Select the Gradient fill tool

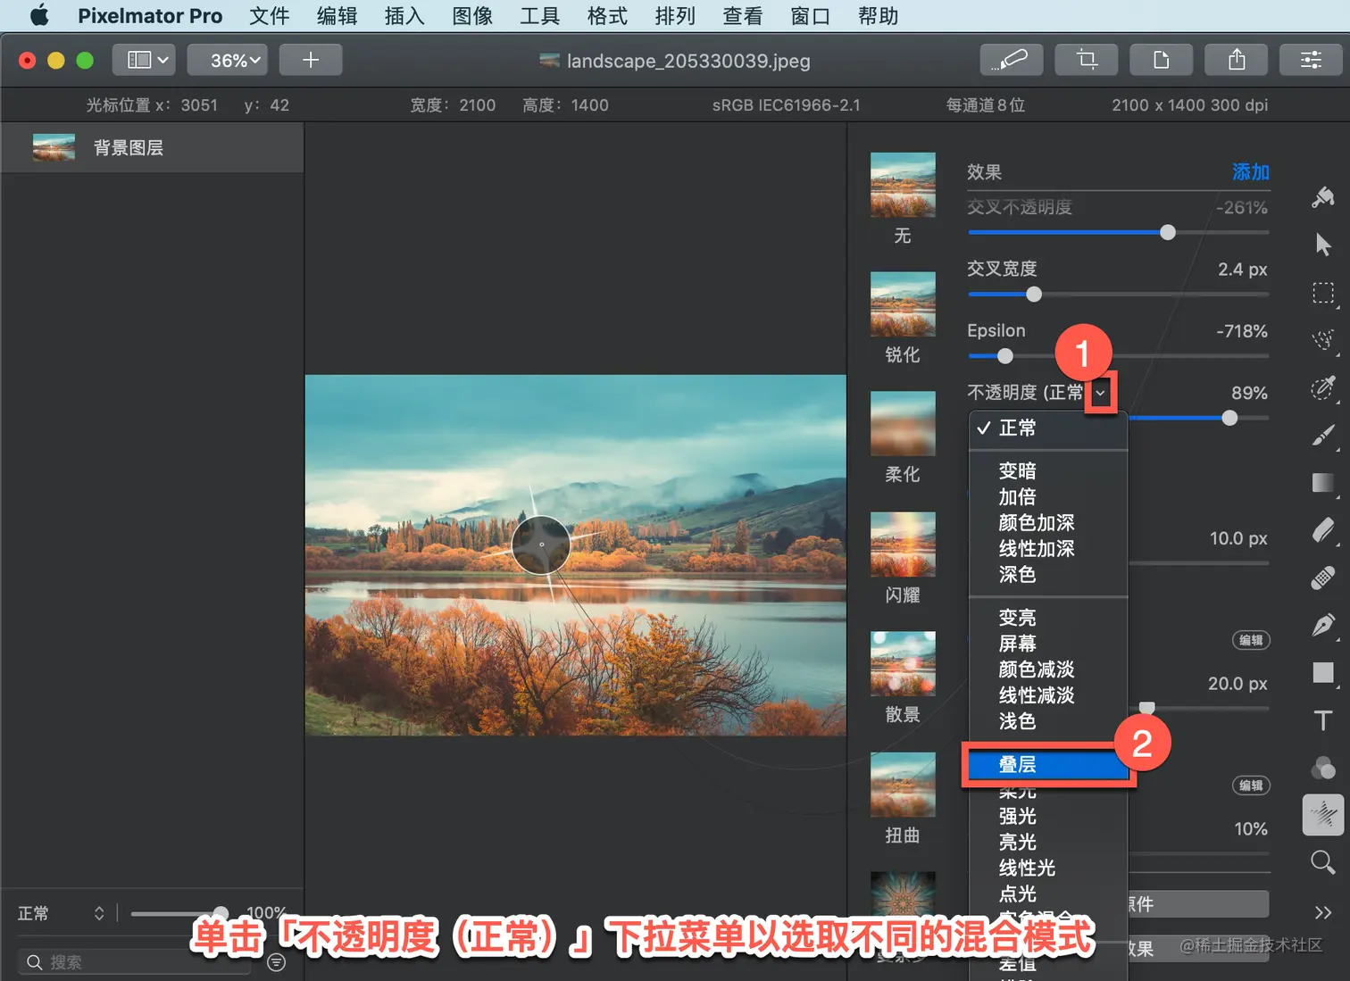tap(1323, 483)
